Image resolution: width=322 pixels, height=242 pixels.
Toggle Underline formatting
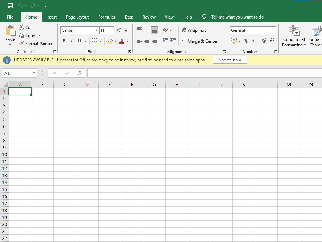click(x=79, y=41)
